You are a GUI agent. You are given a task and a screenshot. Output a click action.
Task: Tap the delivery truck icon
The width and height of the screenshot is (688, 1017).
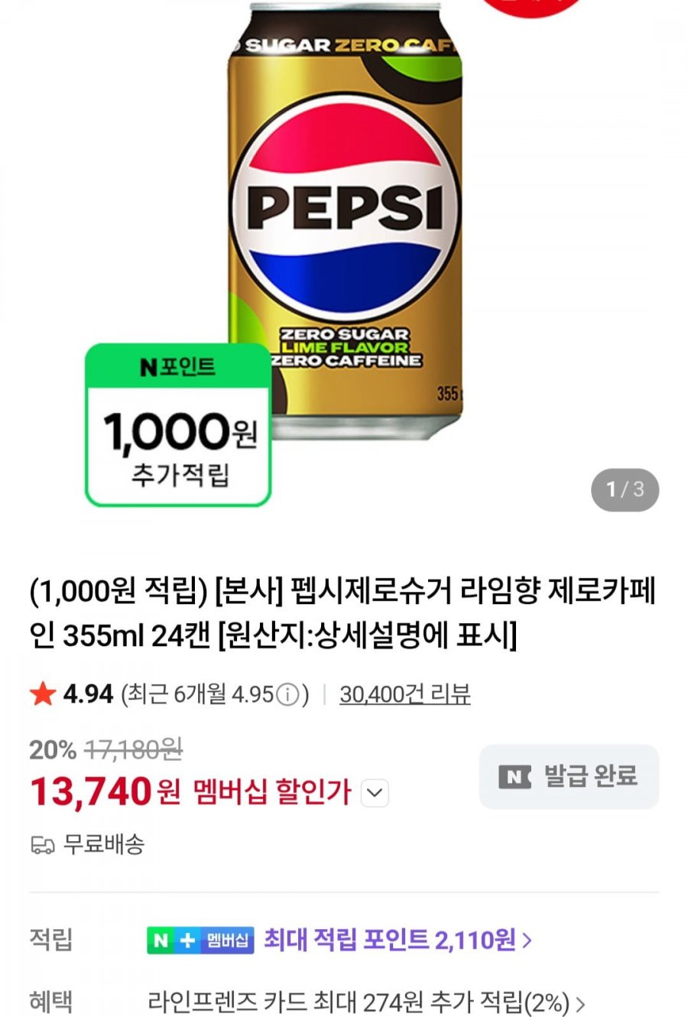43,845
